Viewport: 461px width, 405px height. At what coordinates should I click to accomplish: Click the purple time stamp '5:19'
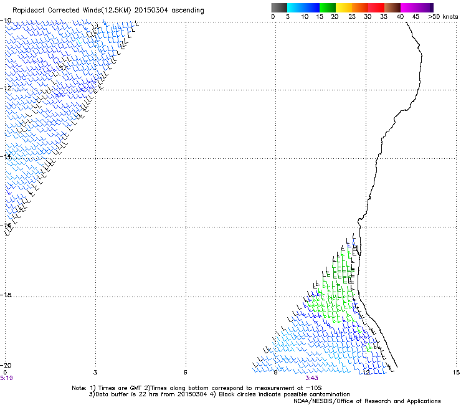coord(6,378)
